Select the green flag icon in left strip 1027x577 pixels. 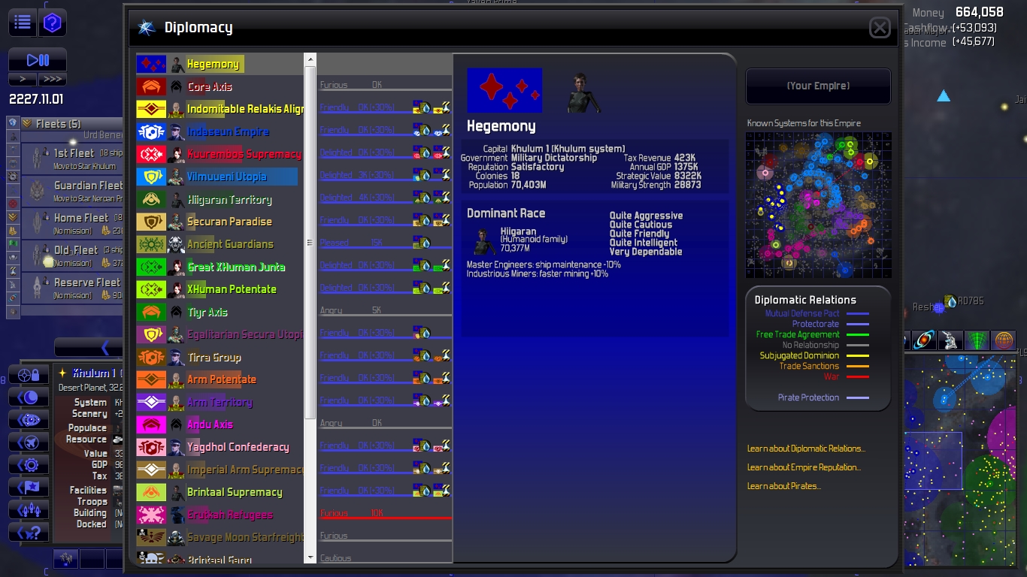13,244
